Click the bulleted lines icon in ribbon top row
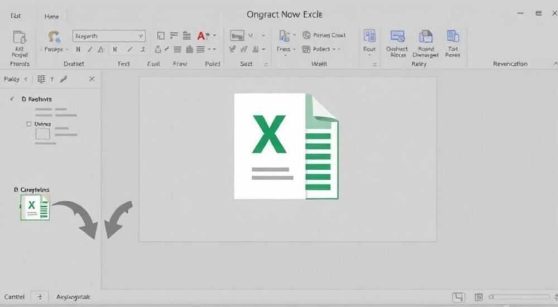Screen dimensions: 558x307 [x=174, y=35]
